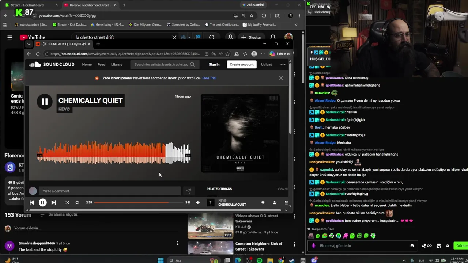Reload the SoundCloud page in Edge

coord(38,54)
